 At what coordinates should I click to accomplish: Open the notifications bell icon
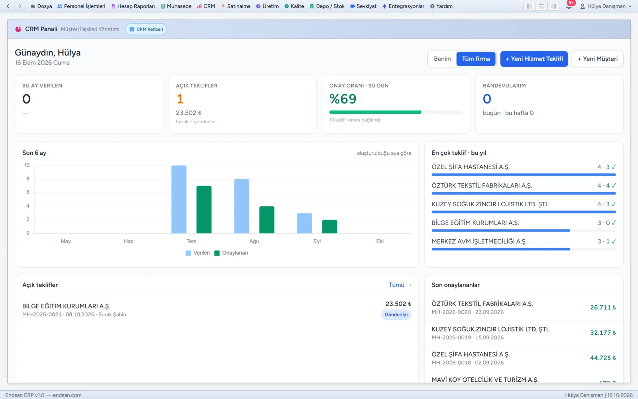(x=569, y=6)
